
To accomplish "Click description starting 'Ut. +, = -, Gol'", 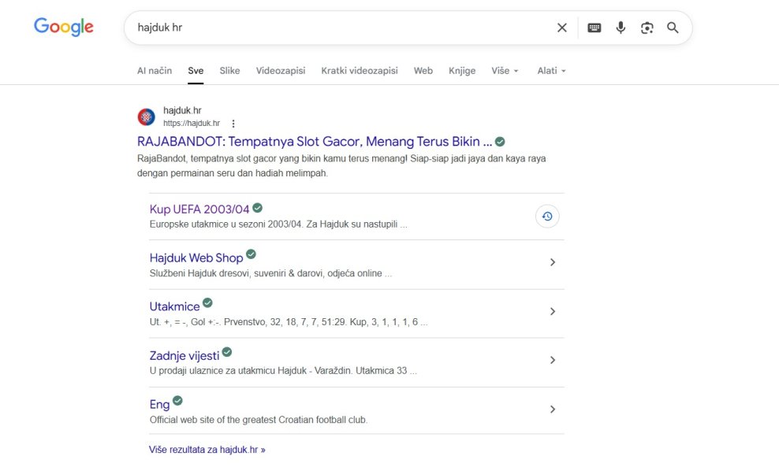I will pos(288,322).
